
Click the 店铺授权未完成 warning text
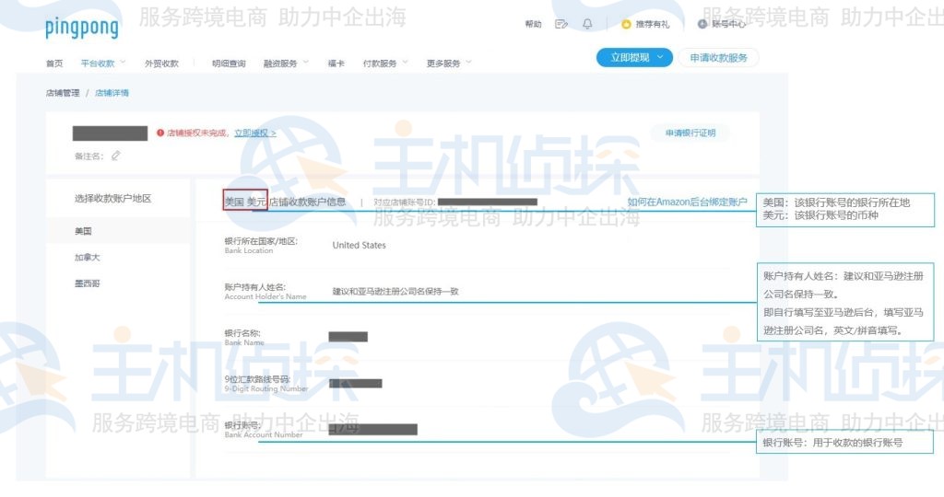pos(197,133)
